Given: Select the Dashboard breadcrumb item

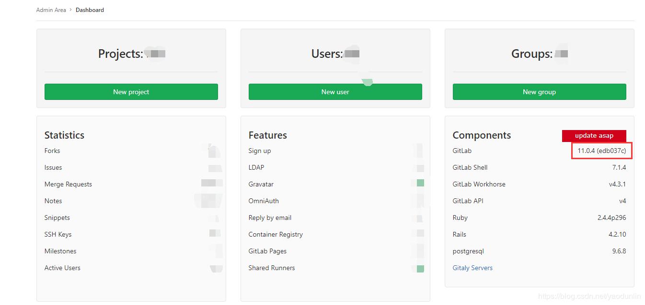Looking at the screenshot, I should 90,10.
